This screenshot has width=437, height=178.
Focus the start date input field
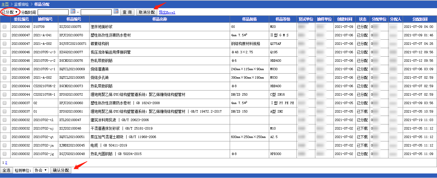(53, 12)
